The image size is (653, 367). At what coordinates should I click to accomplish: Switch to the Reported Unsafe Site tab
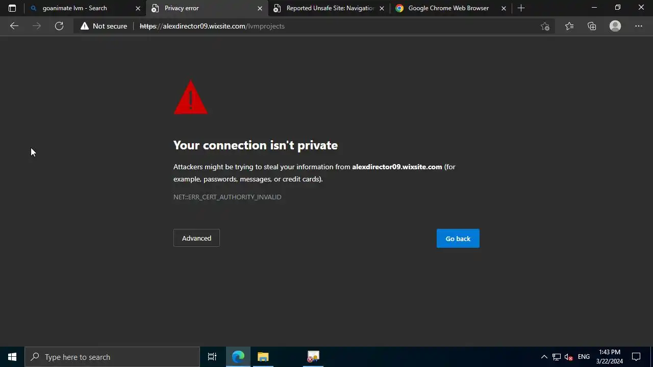pos(329,8)
